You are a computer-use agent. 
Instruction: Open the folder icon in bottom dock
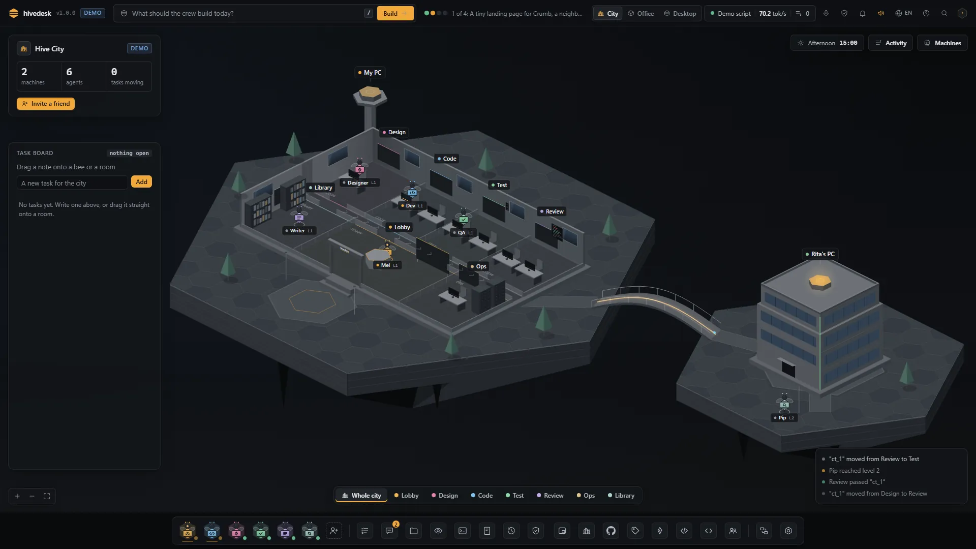point(414,531)
